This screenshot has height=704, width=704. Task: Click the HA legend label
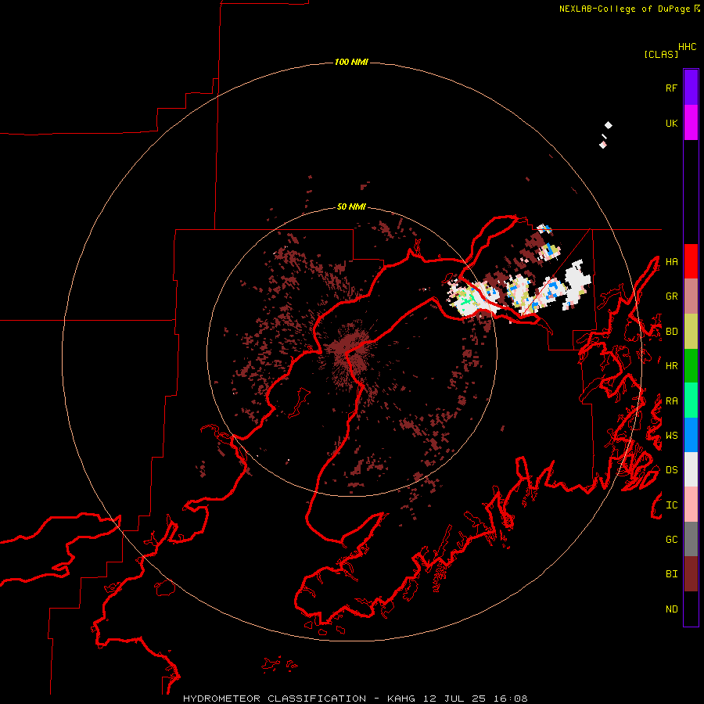(x=671, y=262)
